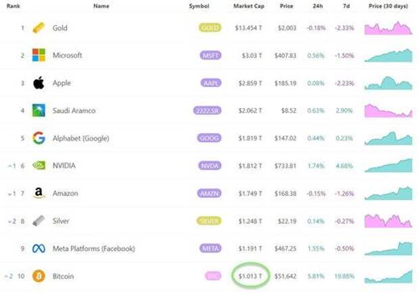
Task: Sort table by Rank column header
Action: [x=14, y=6]
